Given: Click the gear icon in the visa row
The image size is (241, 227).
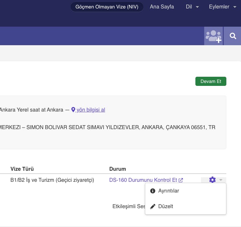Looking at the screenshot, I should (x=212, y=180).
